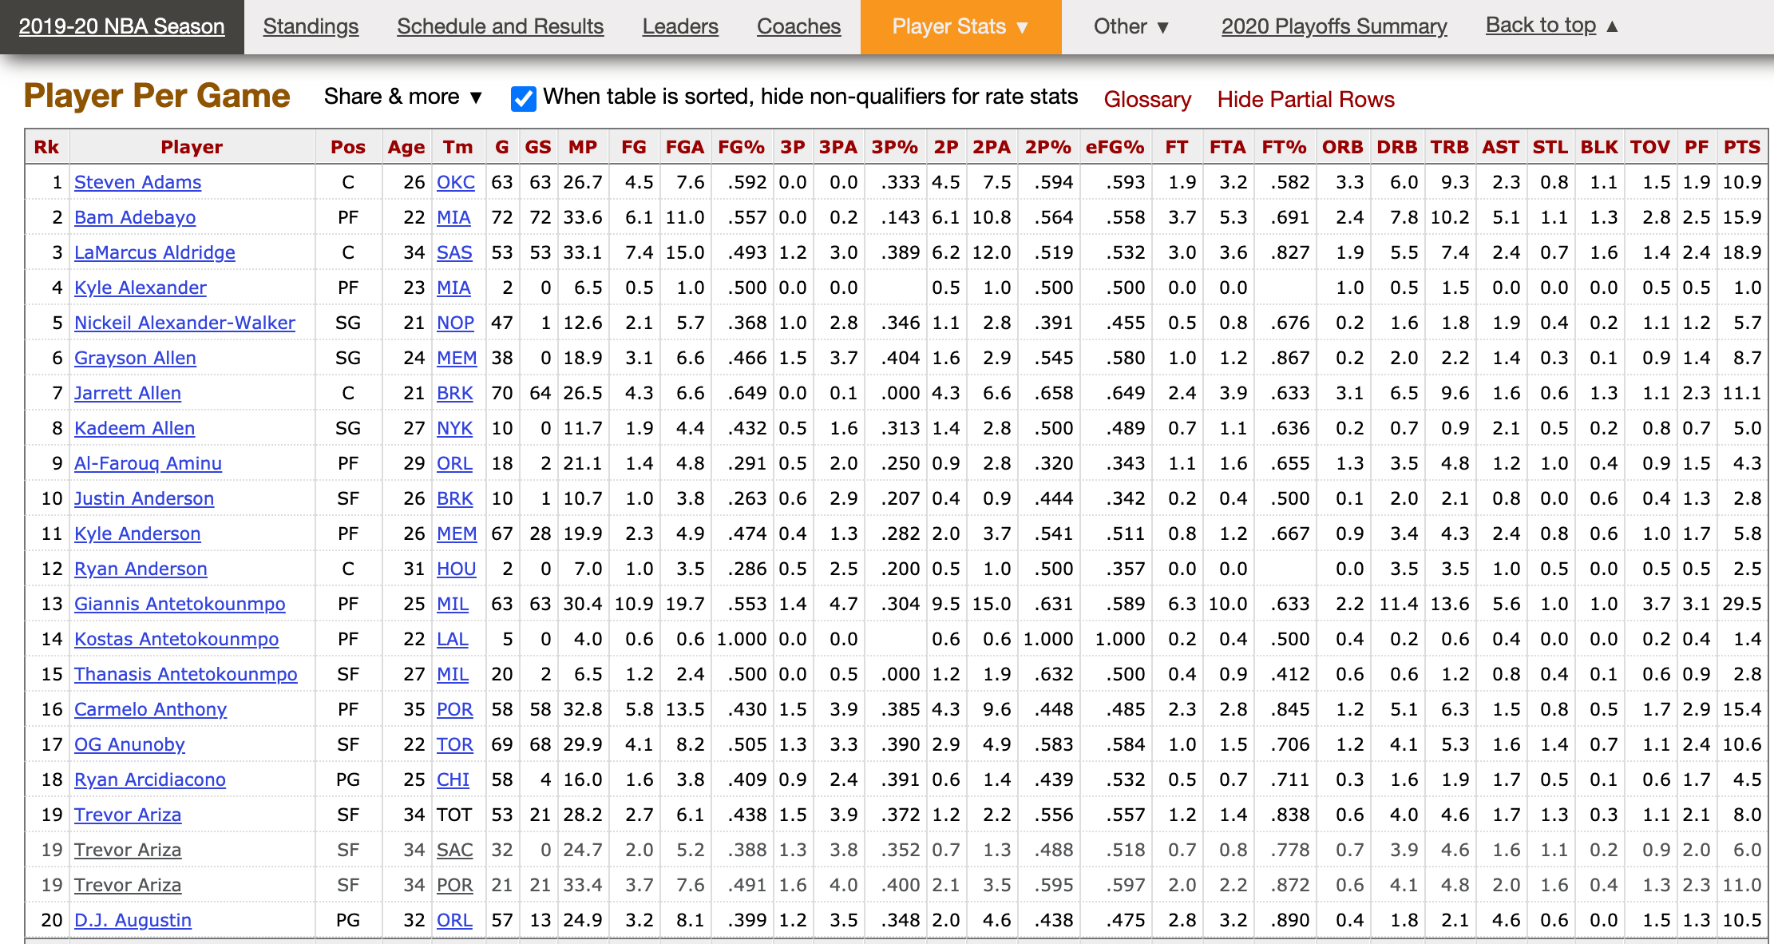Open the Leaders tab
The width and height of the screenshot is (1774, 944).
[x=679, y=27]
